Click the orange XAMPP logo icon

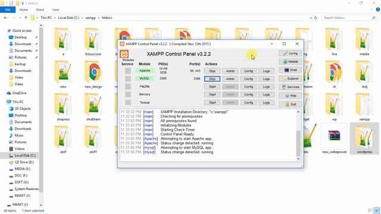point(124,54)
